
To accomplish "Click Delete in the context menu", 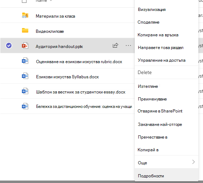I will pos(145,72).
